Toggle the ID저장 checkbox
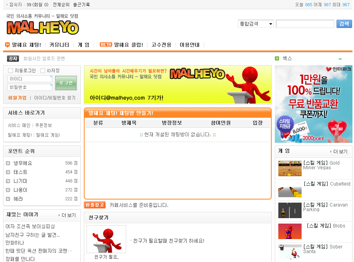Screen dimensions: 354x262 [43, 71]
